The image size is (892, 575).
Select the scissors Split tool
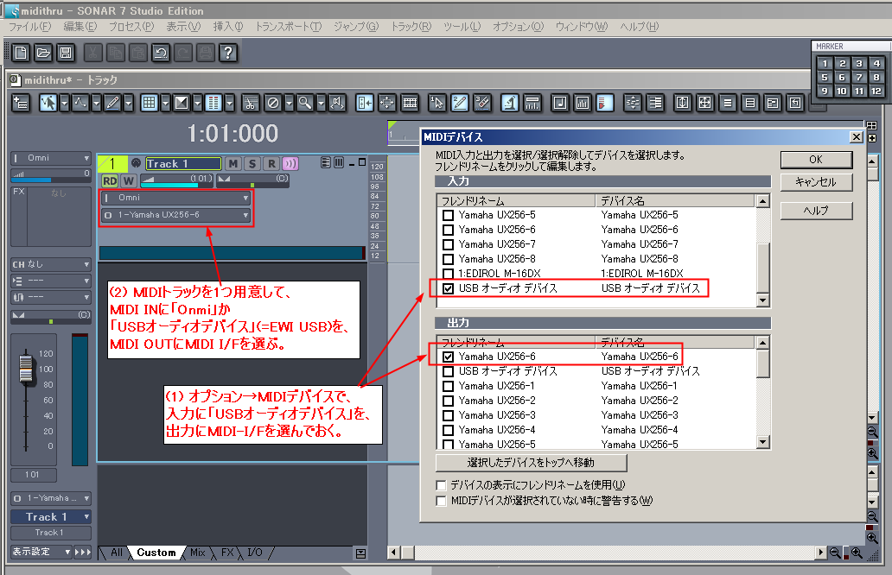[251, 103]
